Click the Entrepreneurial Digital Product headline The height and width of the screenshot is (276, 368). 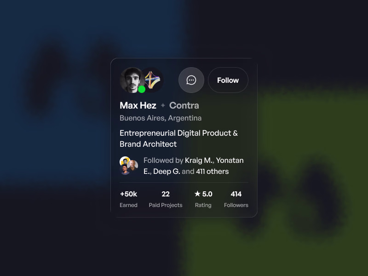(x=178, y=138)
